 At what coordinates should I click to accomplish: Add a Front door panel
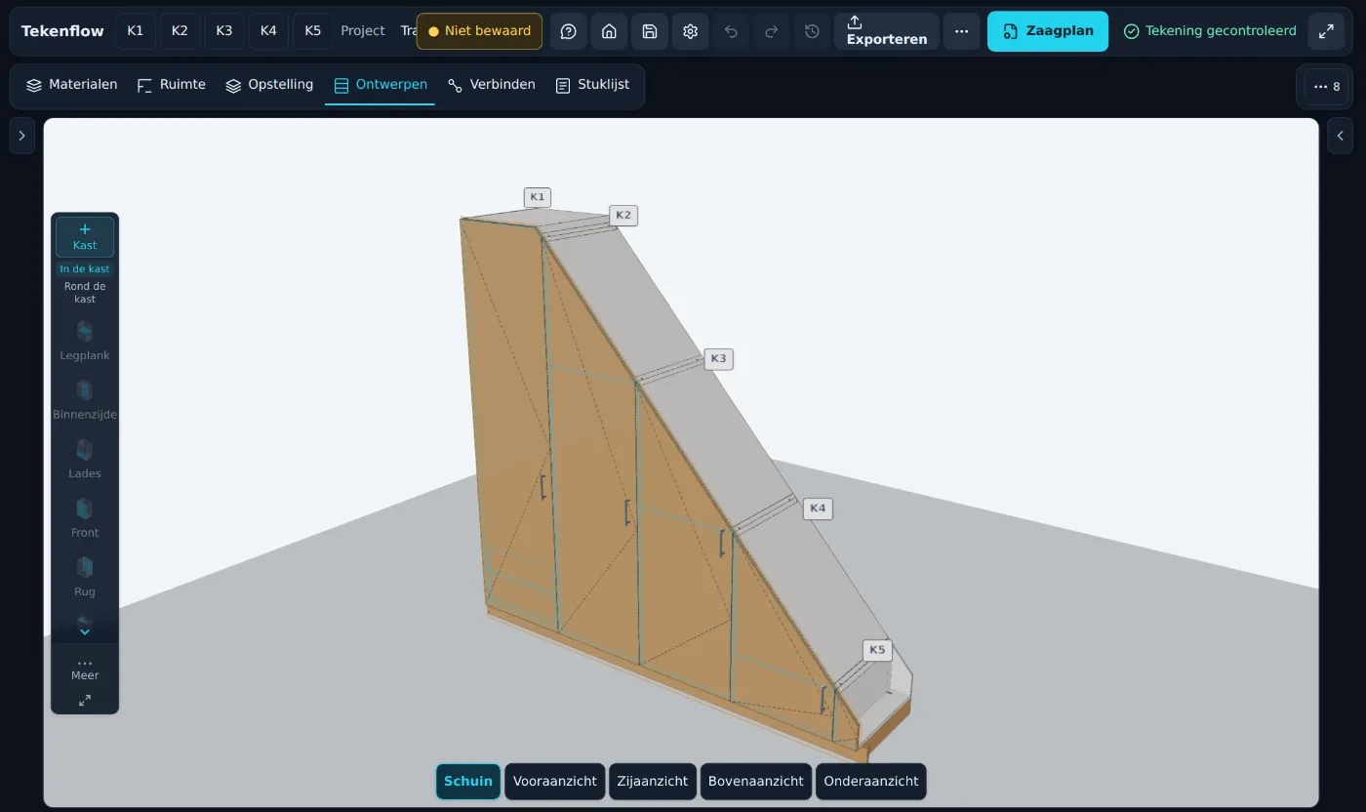pos(85,518)
